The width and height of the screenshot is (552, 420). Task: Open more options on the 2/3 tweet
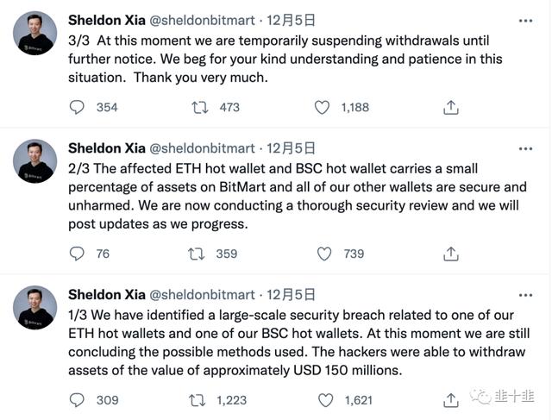(x=525, y=148)
